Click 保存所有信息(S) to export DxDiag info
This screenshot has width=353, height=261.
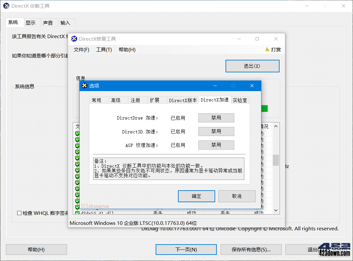(x=251, y=249)
